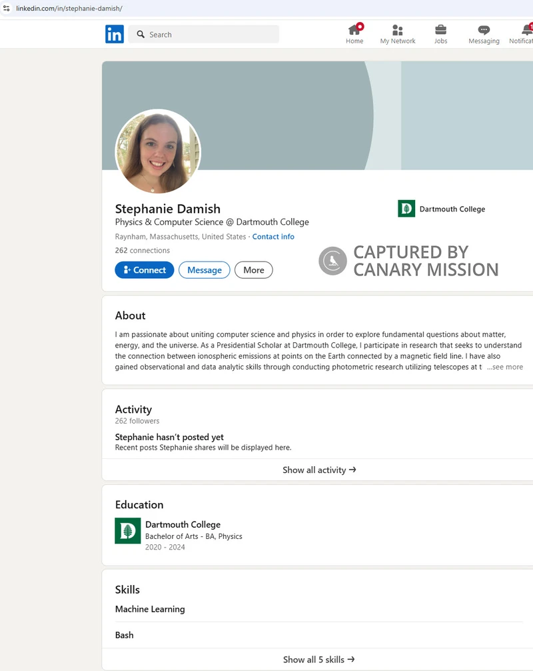The height and width of the screenshot is (671, 533).
Task: Open the Messaging chat icon
Action: (x=484, y=30)
